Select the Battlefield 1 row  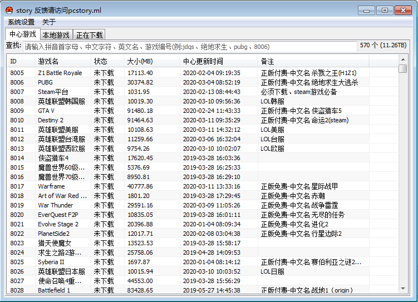[203, 290]
